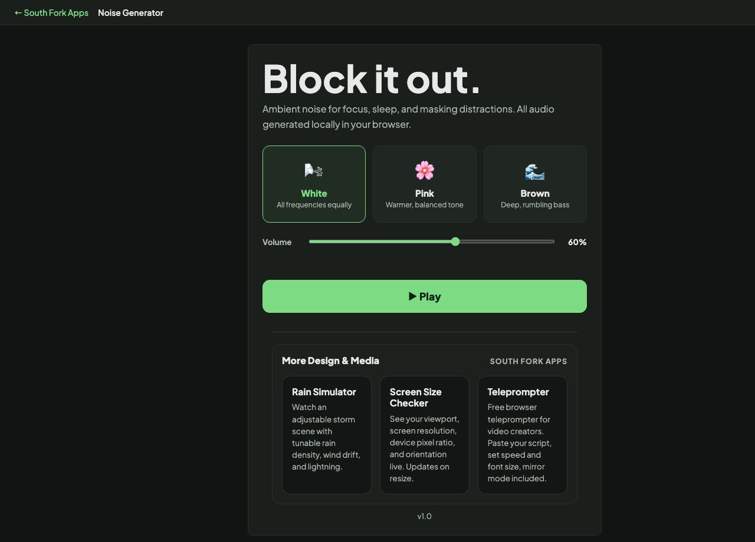Adjust the Volume slider track
The image size is (755, 542).
pos(432,242)
